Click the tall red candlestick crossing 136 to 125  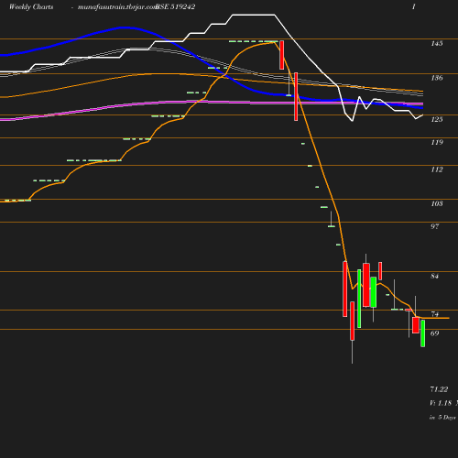click(296, 96)
